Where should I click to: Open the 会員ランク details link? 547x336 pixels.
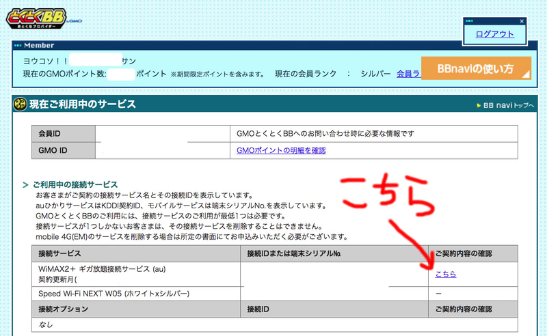408,74
